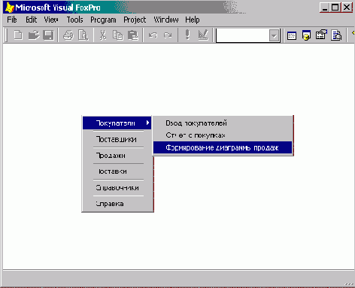Select the Справочники menu item

(117, 187)
